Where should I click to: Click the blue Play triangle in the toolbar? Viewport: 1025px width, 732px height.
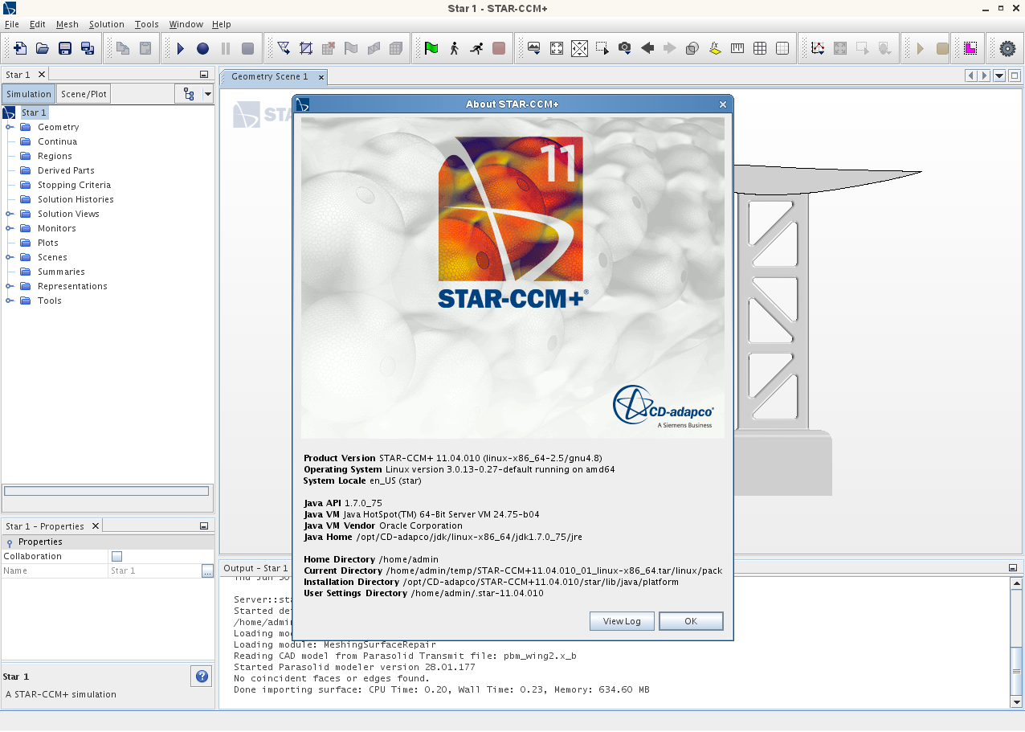tap(181, 48)
